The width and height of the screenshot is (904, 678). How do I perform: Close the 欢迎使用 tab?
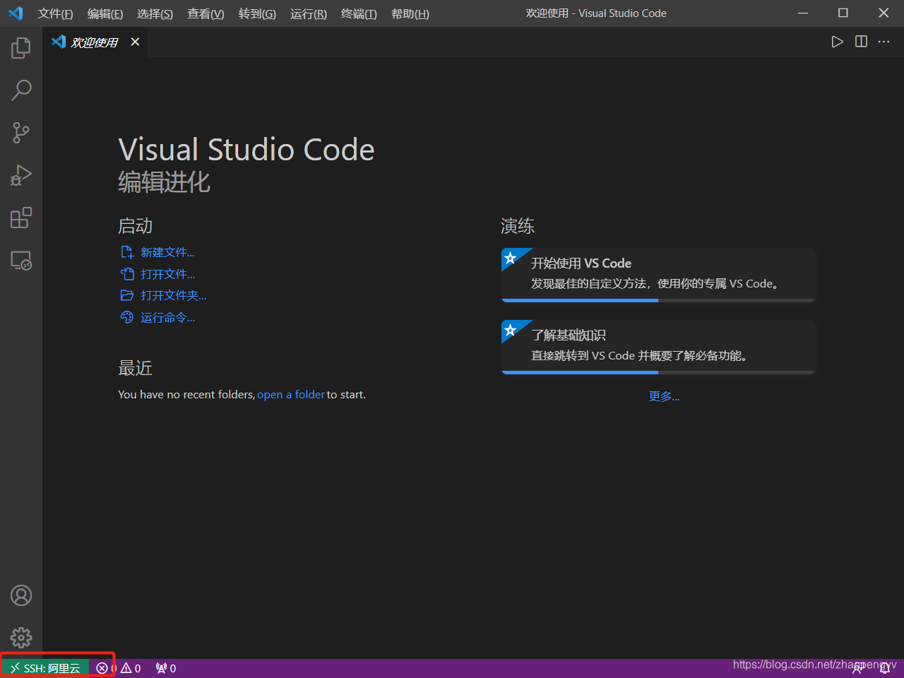[x=135, y=42]
